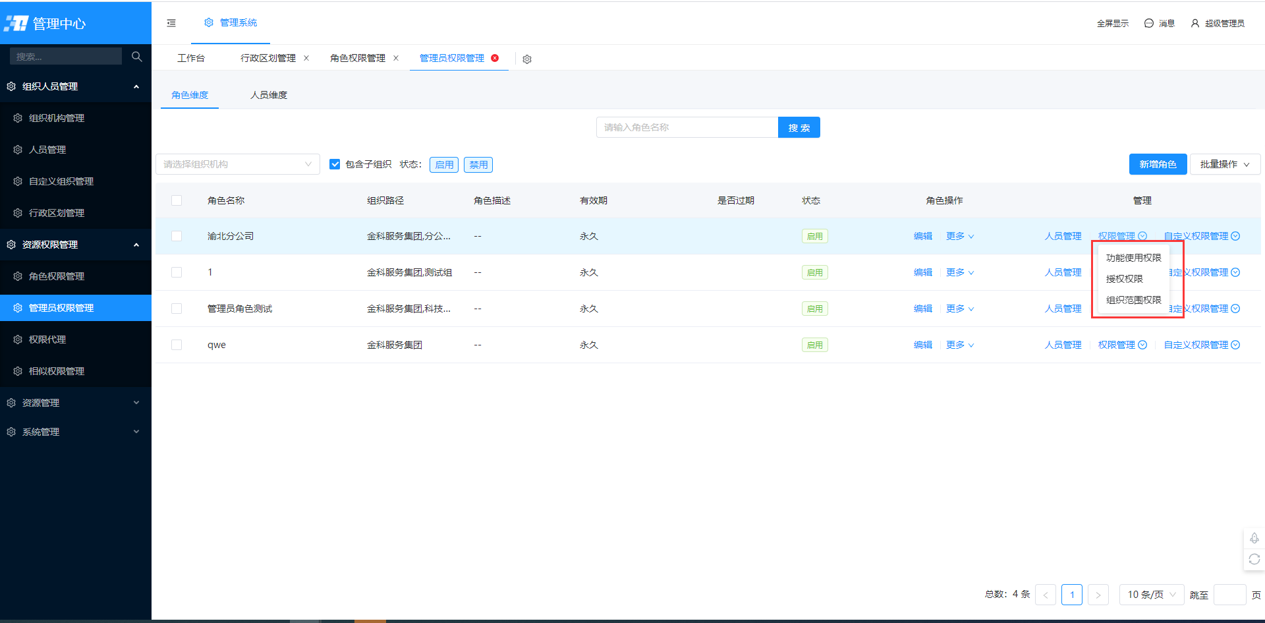Screen dimensions: 1265x623
Task: Toggle the 禁用 status filter tag
Action: click(478, 165)
